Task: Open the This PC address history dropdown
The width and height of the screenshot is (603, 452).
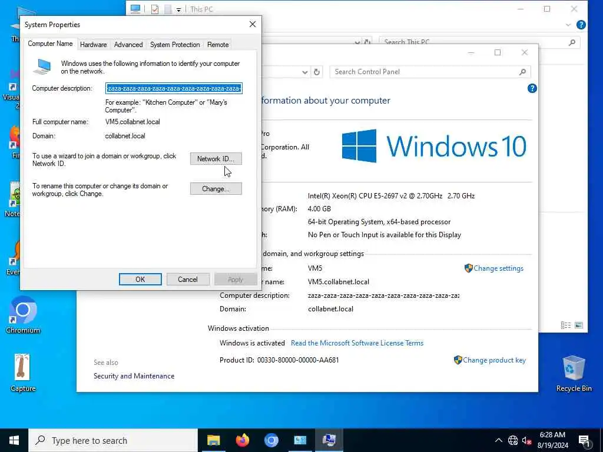Action: 357,42
